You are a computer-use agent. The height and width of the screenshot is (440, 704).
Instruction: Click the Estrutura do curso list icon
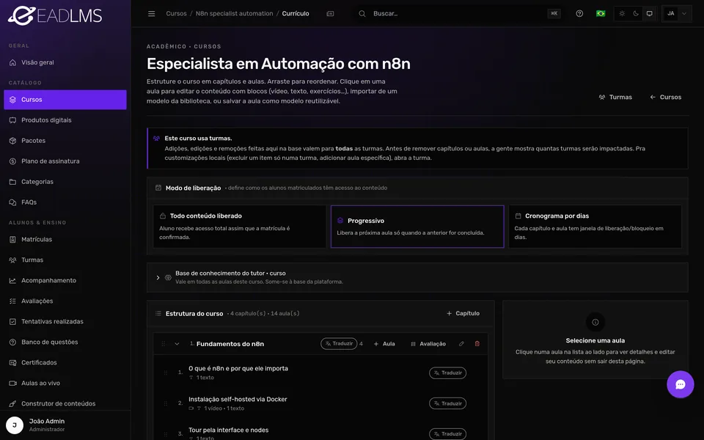[158, 313]
